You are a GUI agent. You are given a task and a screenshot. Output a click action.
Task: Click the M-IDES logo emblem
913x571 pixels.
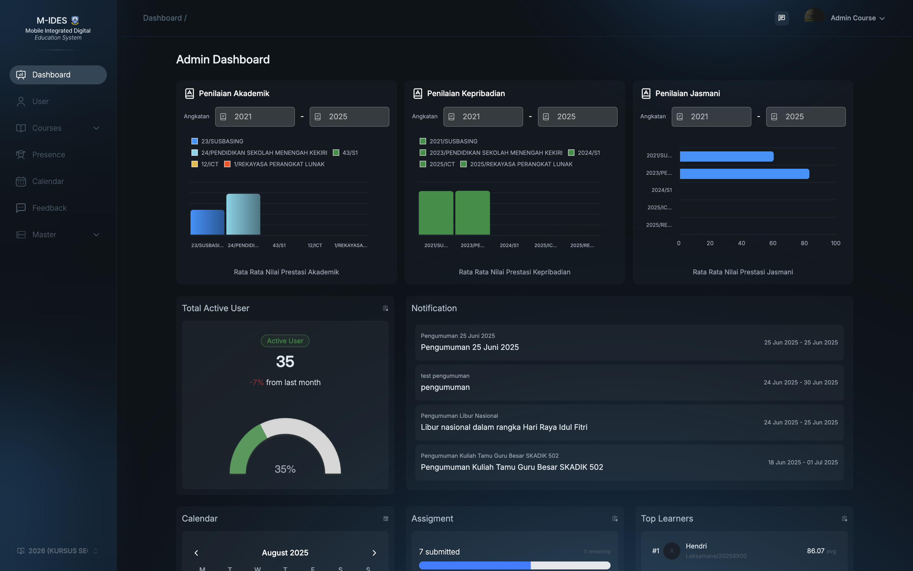75,20
